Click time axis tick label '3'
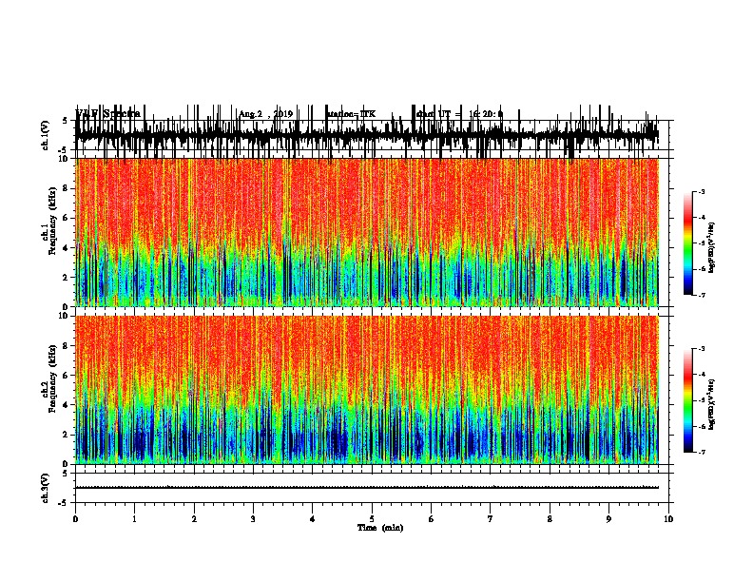The image size is (753, 582). tap(253, 519)
